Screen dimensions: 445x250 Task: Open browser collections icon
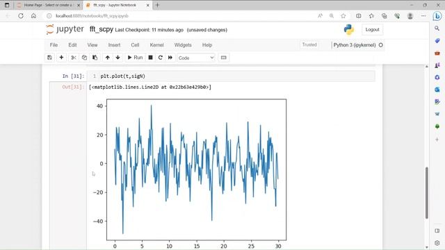[x=385, y=16]
